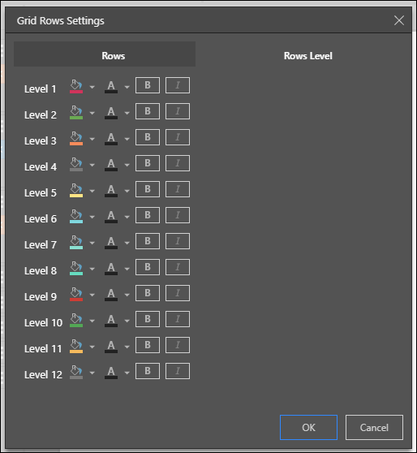Toggle bold for Level 12 rows
Viewport: 417px width, 453px height.
coord(148,371)
